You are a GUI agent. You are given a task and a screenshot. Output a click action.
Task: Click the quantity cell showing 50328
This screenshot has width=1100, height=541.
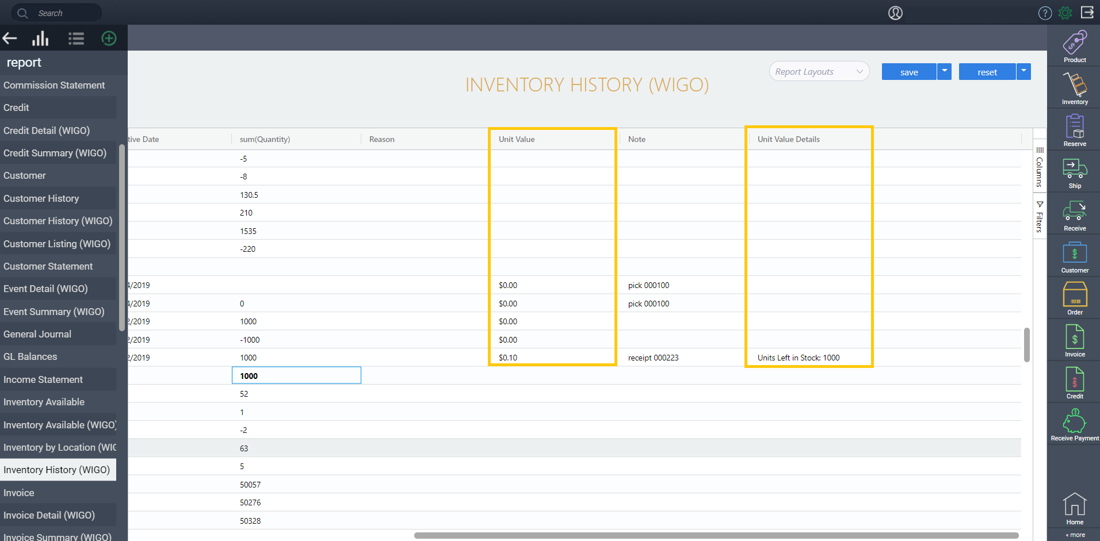250,521
